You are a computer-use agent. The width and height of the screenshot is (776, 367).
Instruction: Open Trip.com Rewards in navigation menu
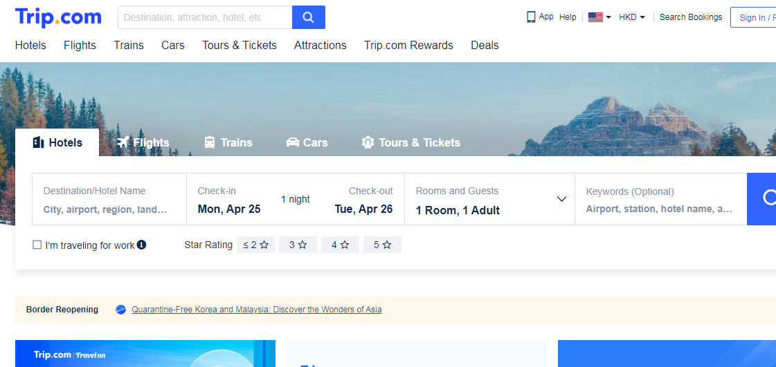408,46
